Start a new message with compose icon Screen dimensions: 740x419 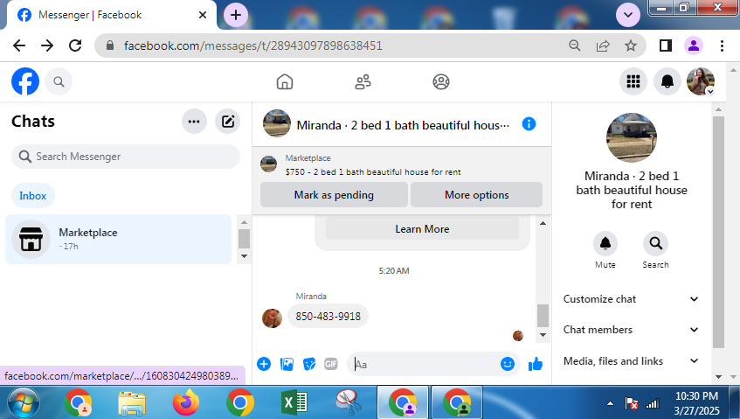click(x=227, y=122)
